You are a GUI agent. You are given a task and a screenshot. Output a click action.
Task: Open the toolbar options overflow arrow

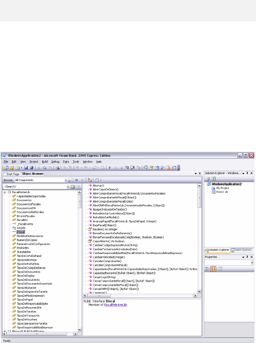pos(179,168)
